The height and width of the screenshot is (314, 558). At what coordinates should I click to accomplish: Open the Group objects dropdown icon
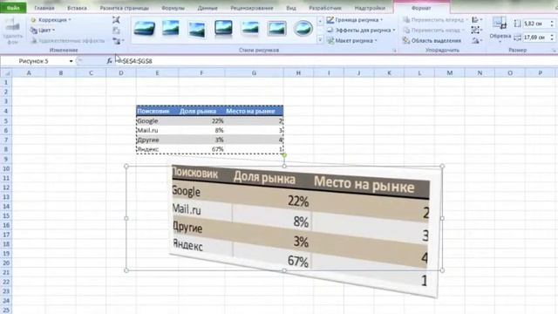[x=476, y=31]
